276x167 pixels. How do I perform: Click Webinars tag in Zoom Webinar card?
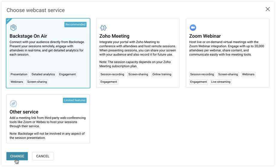[x=248, y=74]
